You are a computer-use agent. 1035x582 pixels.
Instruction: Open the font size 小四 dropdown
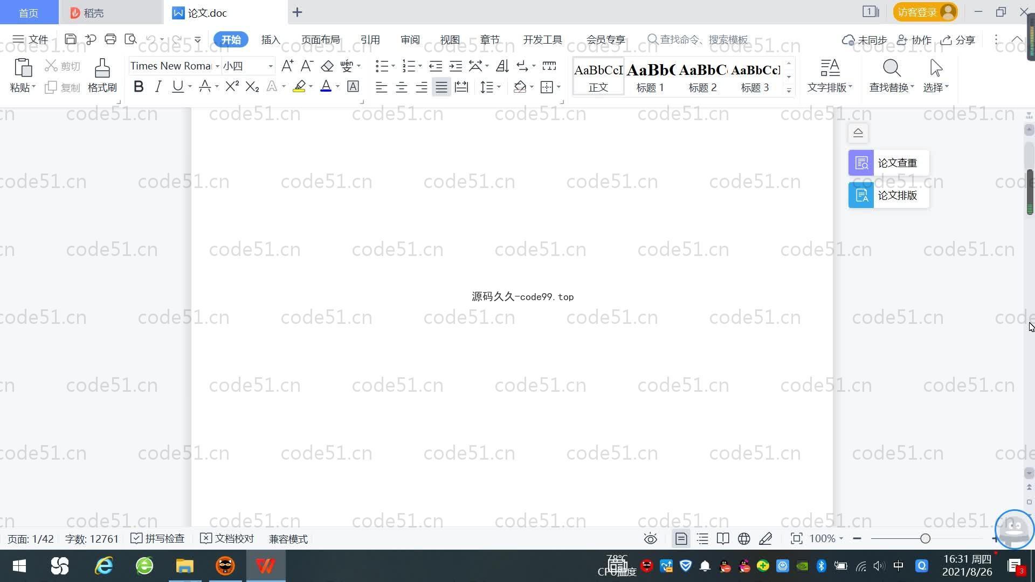pyautogui.click(x=271, y=66)
